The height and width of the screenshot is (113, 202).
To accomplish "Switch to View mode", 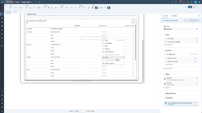I will tap(194, 7).
